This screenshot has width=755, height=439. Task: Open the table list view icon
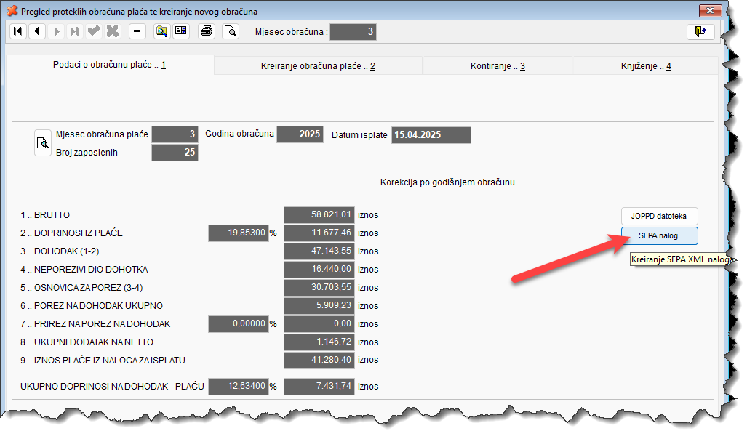[x=180, y=31]
